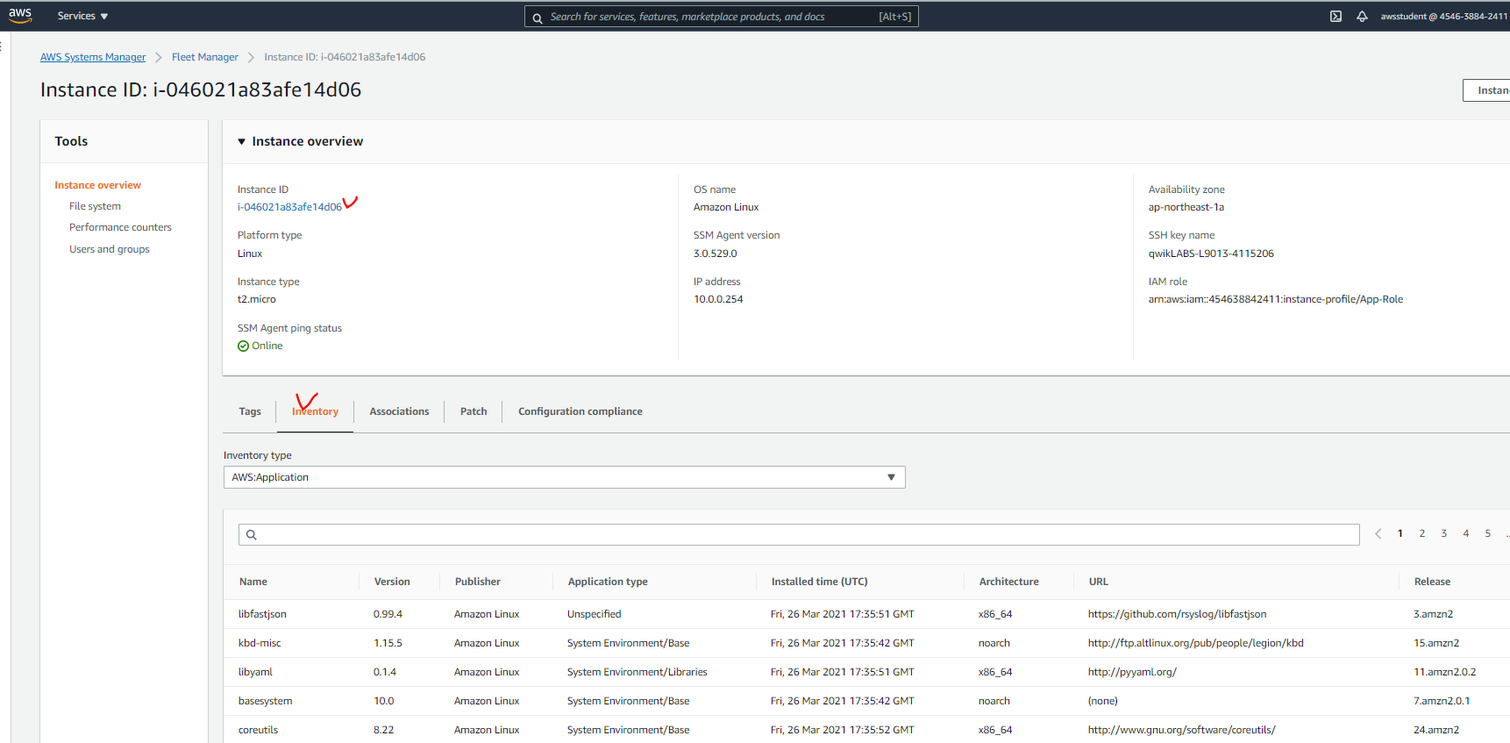Viewport: 1510px width, 743px height.
Task: Go to page 4 of inventory
Action: pos(1466,533)
